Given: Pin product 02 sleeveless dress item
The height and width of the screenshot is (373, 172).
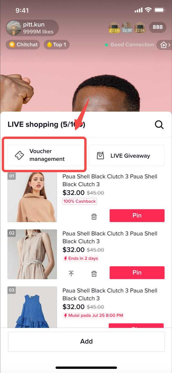Looking at the screenshot, I should [137, 273].
